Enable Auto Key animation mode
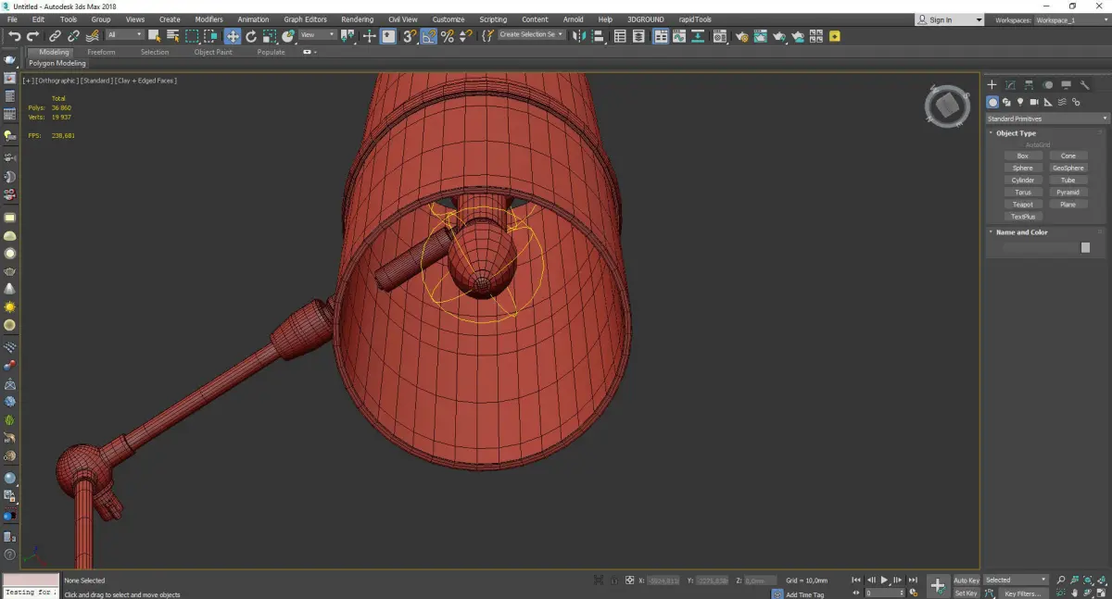 pos(966,580)
